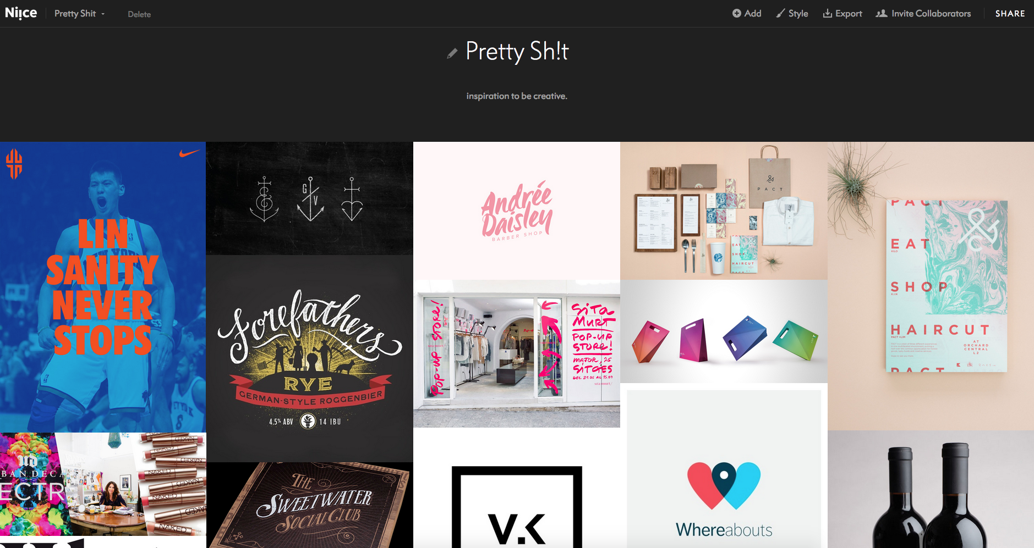Click the inspiration to be creative description
The height and width of the screenshot is (548, 1034).
(x=517, y=96)
